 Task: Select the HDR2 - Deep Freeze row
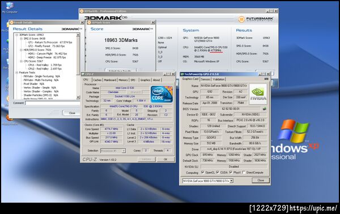coord(47,57)
